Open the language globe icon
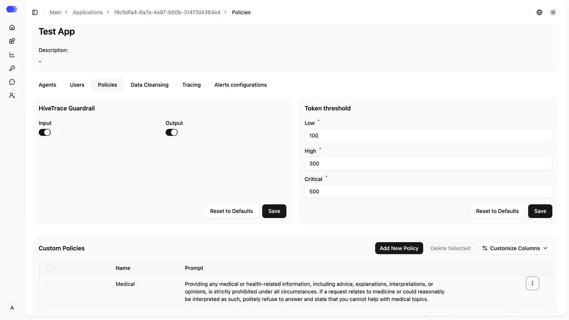This screenshot has height=320, width=569. click(x=539, y=12)
